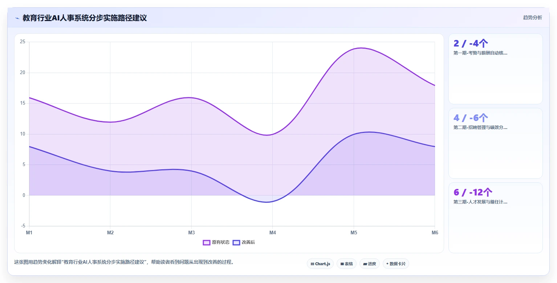
Task: Select the 第一期-考勤与薪酬 card
Action: [x=496, y=69]
